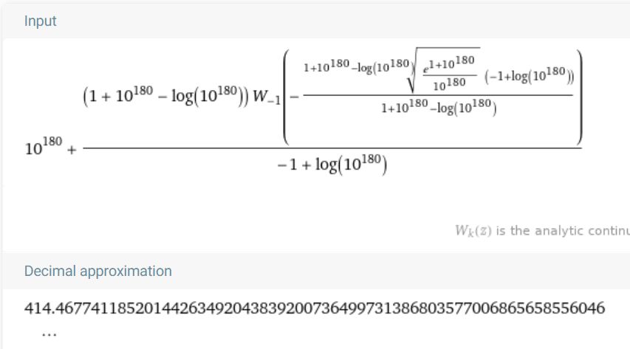
Task: Click the main horizontal fraction bar
Action: [x=332, y=148]
